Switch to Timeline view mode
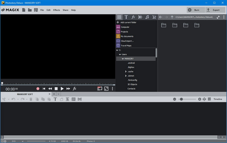This screenshot has height=143, width=227. (217, 99)
